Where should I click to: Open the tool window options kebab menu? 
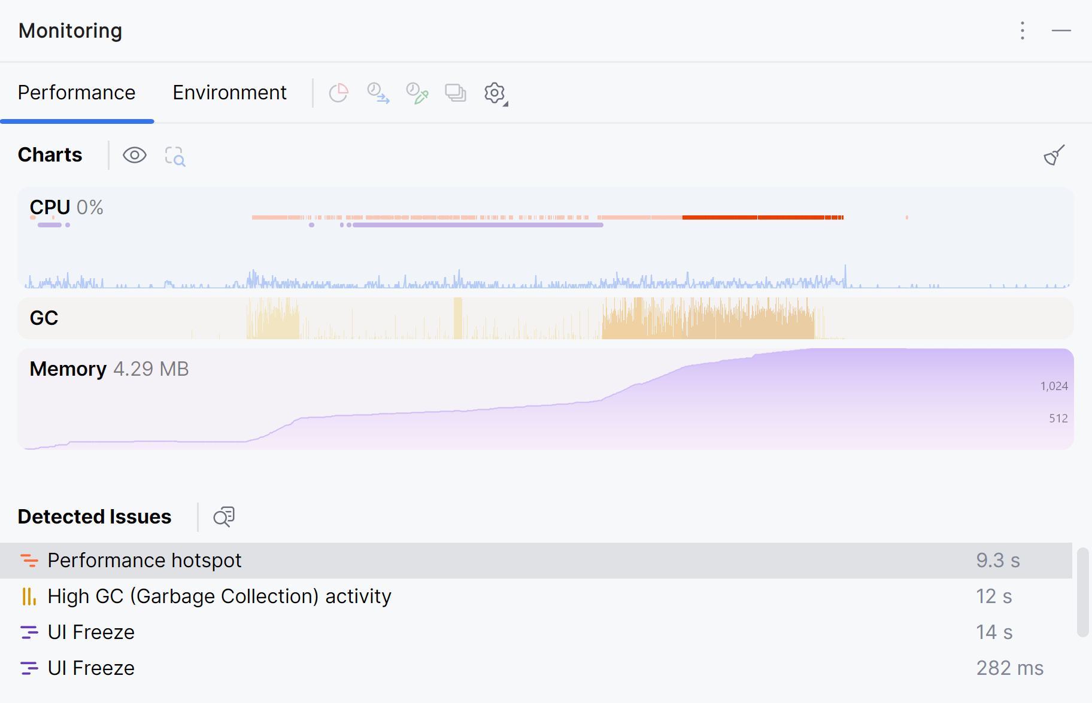pyautogui.click(x=1022, y=31)
